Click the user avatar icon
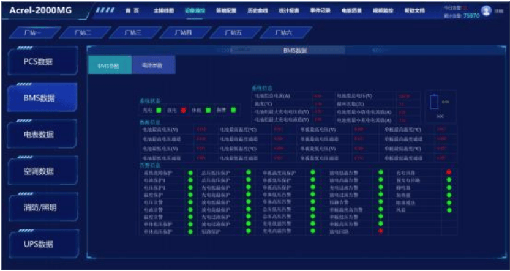This screenshot has height=271, width=510. coord(486,10)
